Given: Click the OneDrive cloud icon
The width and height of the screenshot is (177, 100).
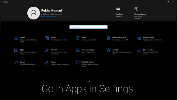Looking at the screenshot, I should 118,9.
